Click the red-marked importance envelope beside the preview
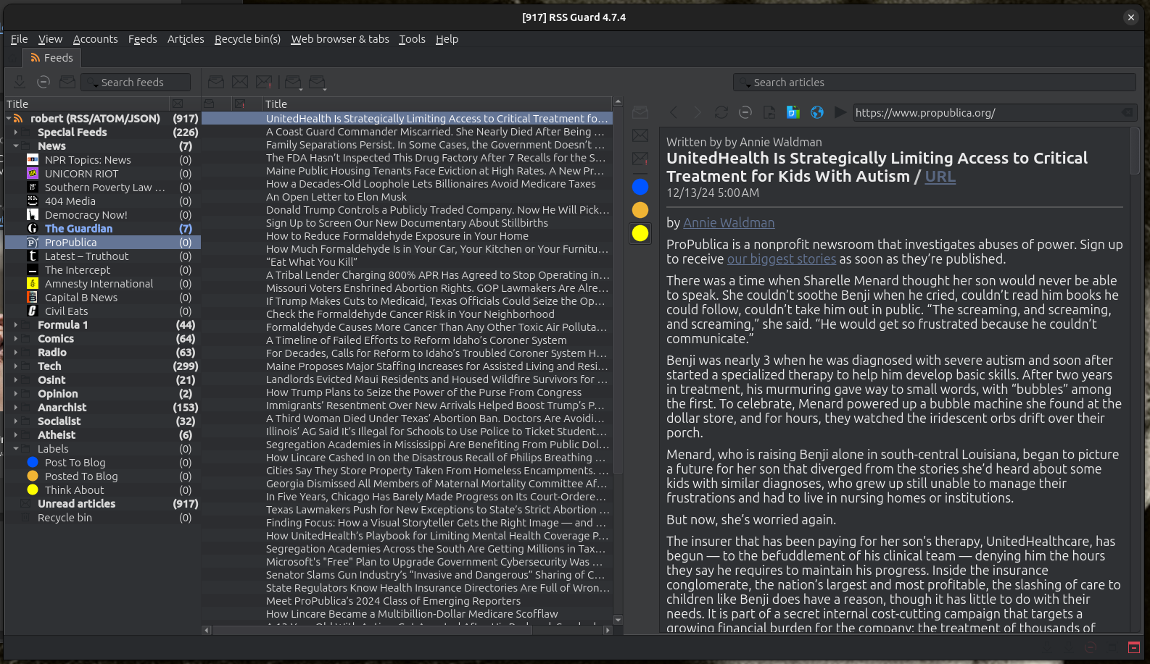This screenshot has width=1150, height=664. click(640, 159)
